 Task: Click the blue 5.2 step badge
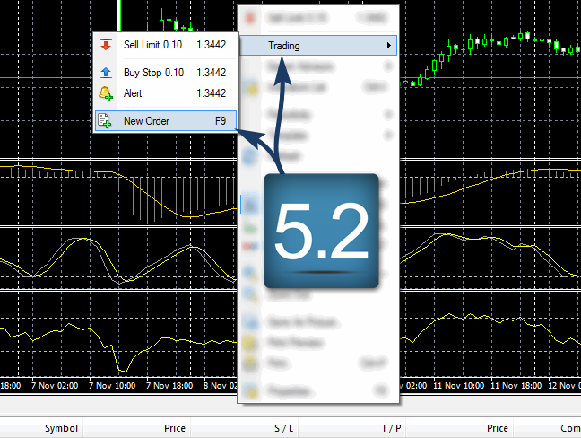[x=320, y=231]
